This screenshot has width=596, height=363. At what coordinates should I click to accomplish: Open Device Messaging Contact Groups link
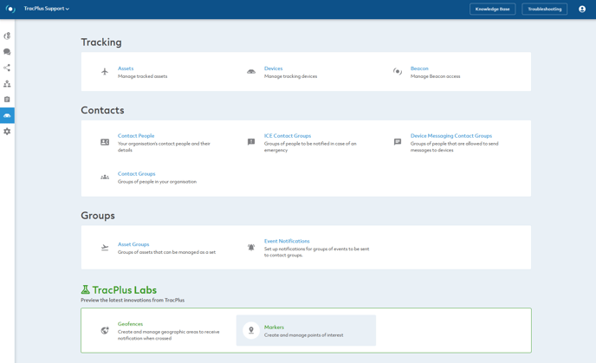pyautogui.click(x=450, y=136)
